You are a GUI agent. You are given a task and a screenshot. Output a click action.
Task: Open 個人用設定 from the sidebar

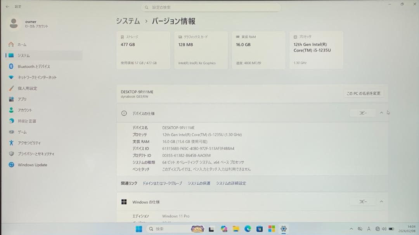(x=27, y=88)
